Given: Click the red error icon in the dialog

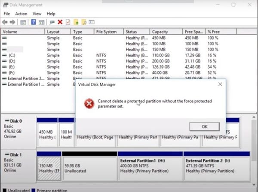Looking at the screenshot, I should [89, 103].
